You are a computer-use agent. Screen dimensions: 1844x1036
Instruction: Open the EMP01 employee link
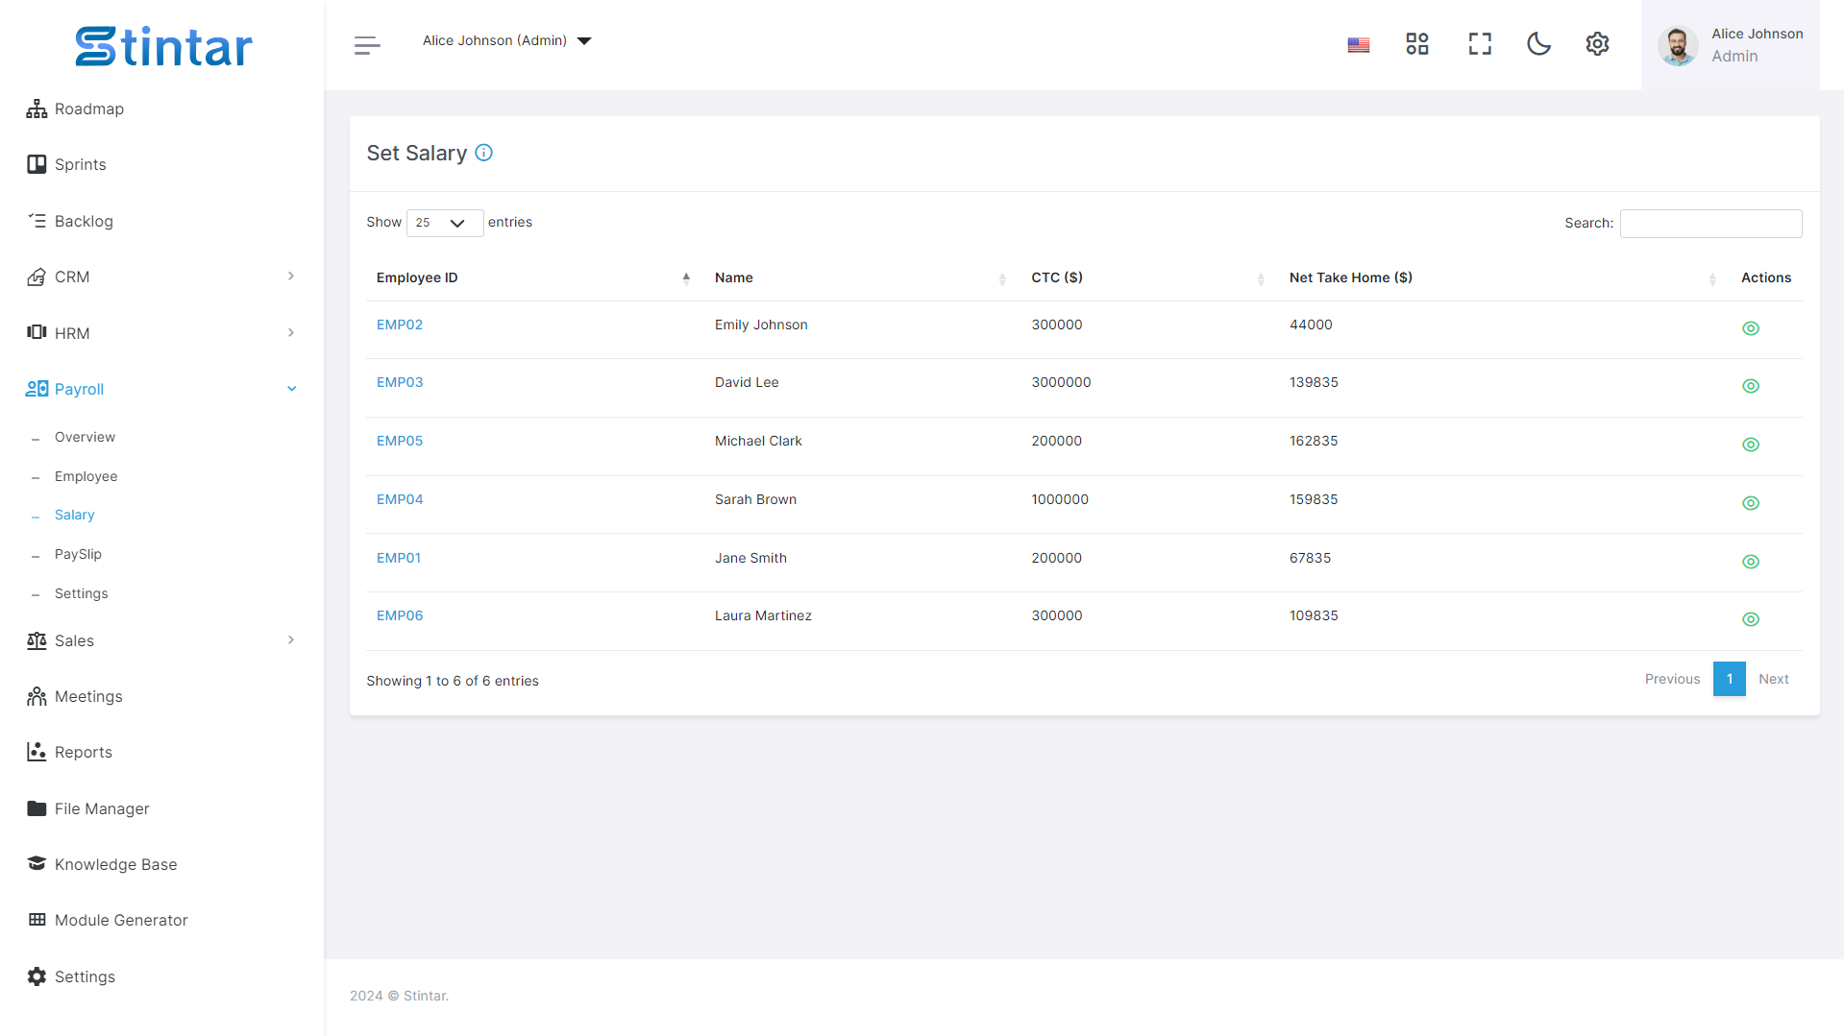pos(399,558)
